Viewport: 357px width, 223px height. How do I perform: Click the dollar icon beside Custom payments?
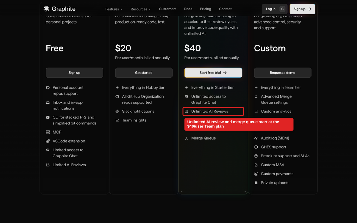pyautogui.click(x=256, y=174)
